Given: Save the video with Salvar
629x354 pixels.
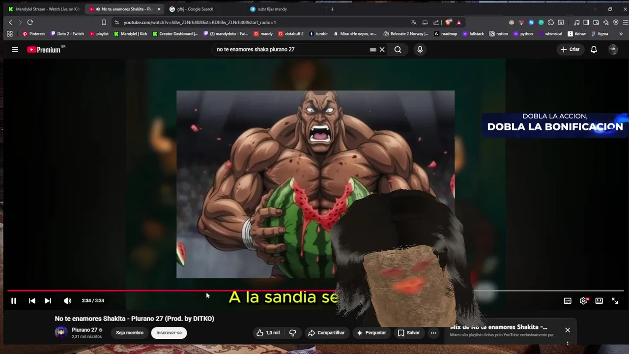Looking at the screenshot, I should tap(408, 333).
